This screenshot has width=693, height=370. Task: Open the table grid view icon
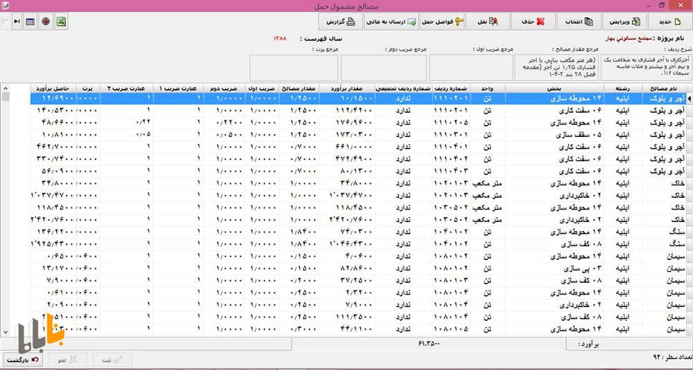(30, 21)
